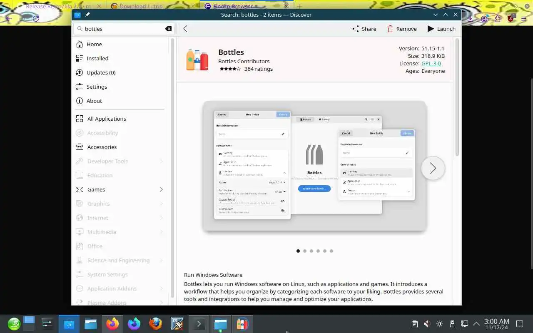Open the brightness tray icon
This screenshot has height=333, width=533.
(x=439, y=323)
